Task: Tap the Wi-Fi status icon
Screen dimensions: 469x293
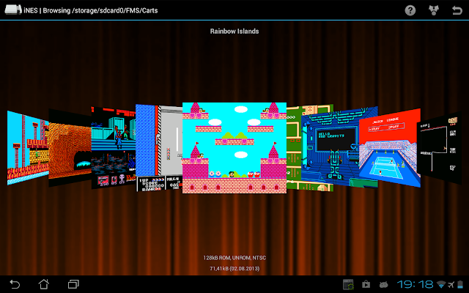Action: coord(441,284)
